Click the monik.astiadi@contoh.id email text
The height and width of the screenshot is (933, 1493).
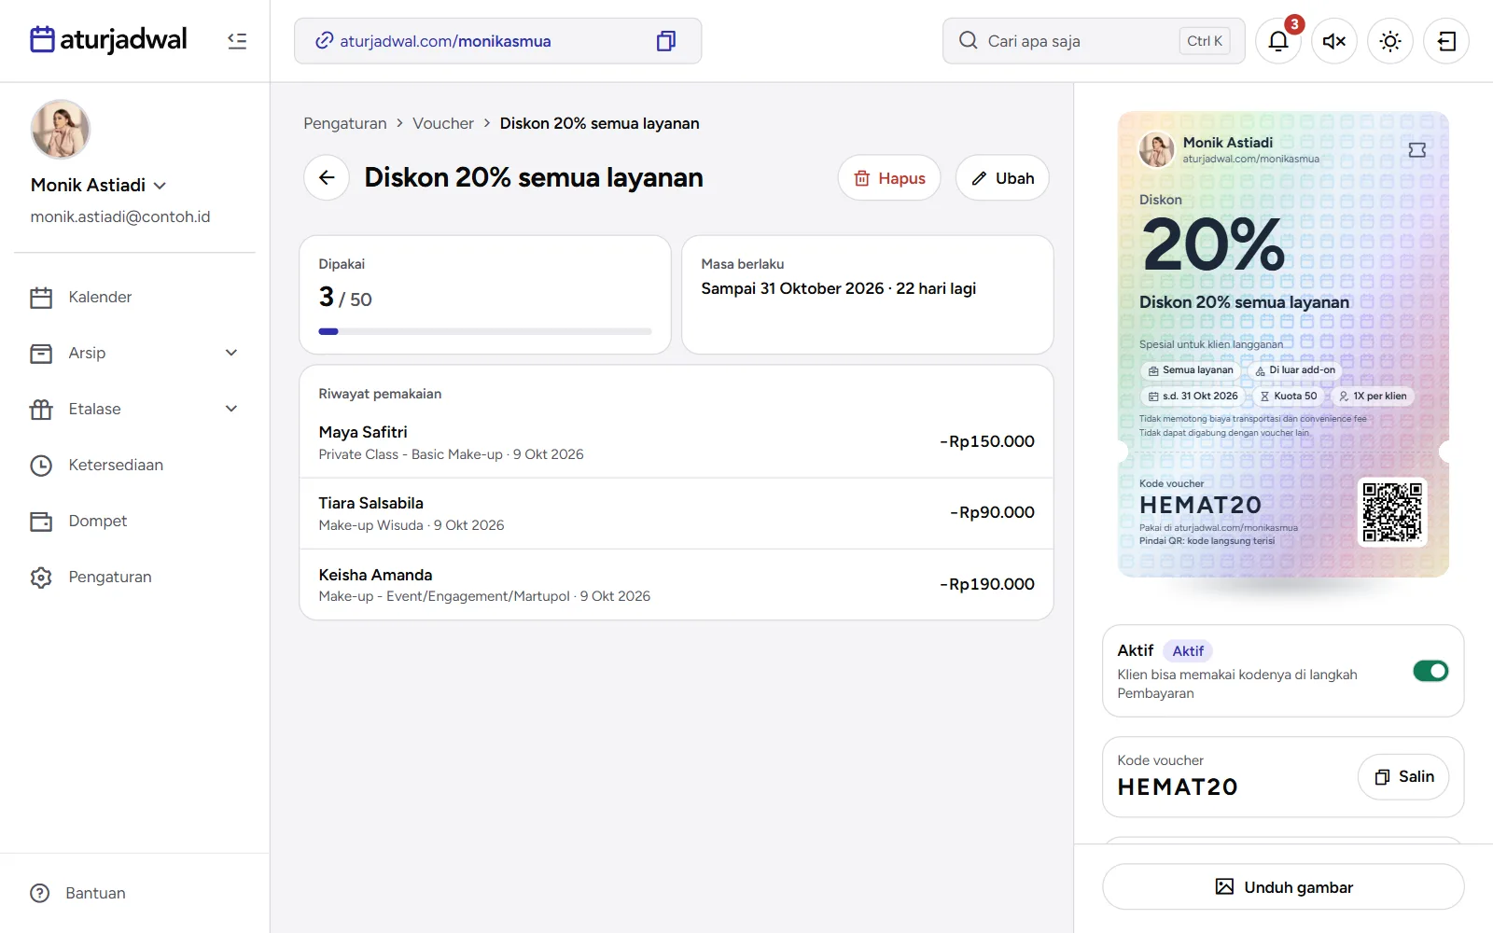pyautogui.click(x=120, y=216)
